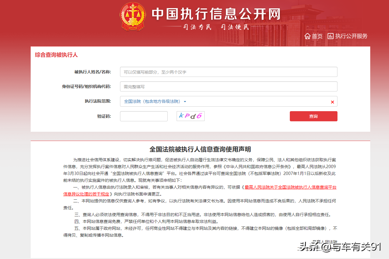Click the 司法为民 司法便民 slogan
The width and height of the screenshot is (389, 259).
(216, 27)
